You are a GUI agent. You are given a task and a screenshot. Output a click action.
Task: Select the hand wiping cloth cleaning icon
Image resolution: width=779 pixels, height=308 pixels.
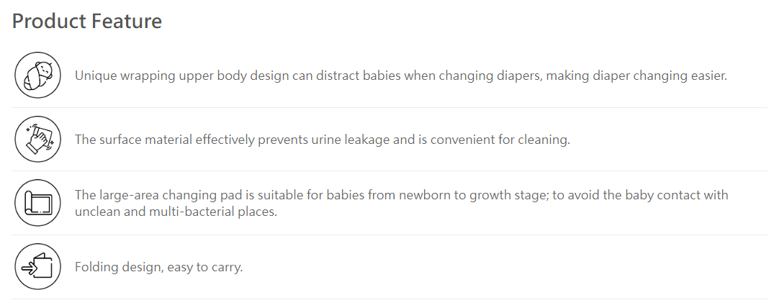37,139
